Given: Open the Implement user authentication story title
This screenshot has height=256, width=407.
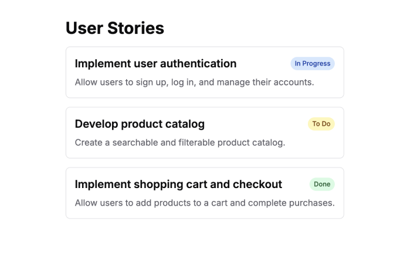Looking at the screenshot, I should pyautogui.click(x=155, y=63).
